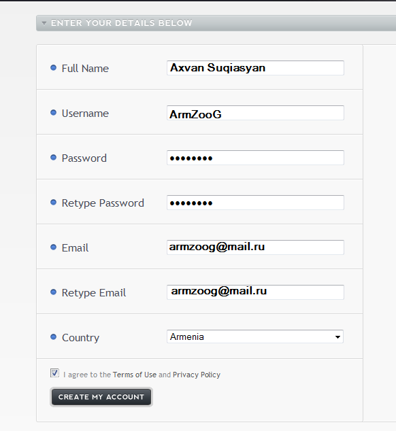Click the blue bullet beside Username
This screenshot has height=431, width=396.
click(53, 112)
